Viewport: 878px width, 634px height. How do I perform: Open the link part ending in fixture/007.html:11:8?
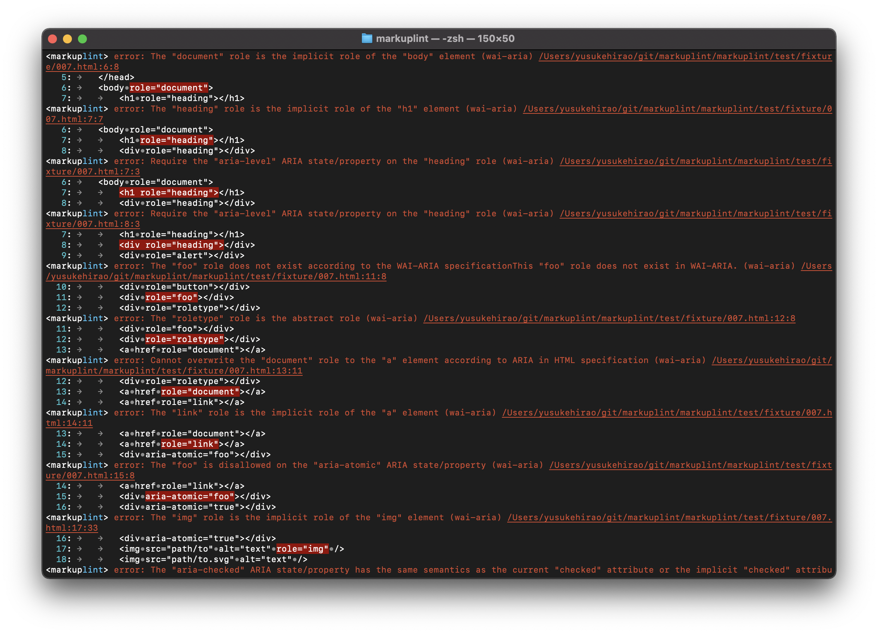[x=216, y=277]
